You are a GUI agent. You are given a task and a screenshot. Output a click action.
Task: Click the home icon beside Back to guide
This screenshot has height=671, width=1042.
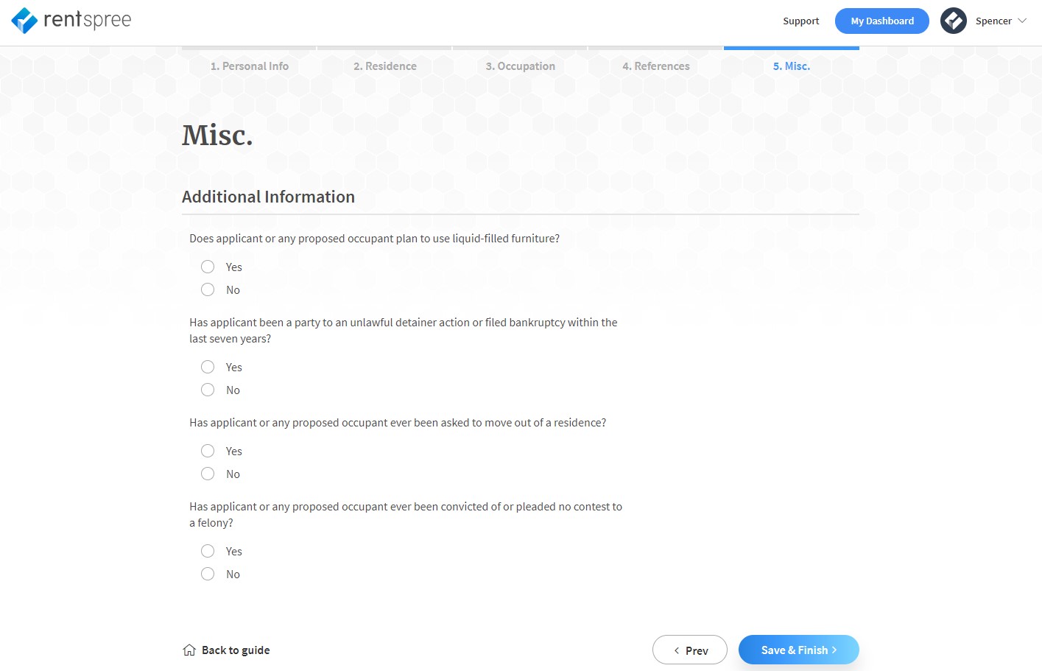[x=189, y=650]
